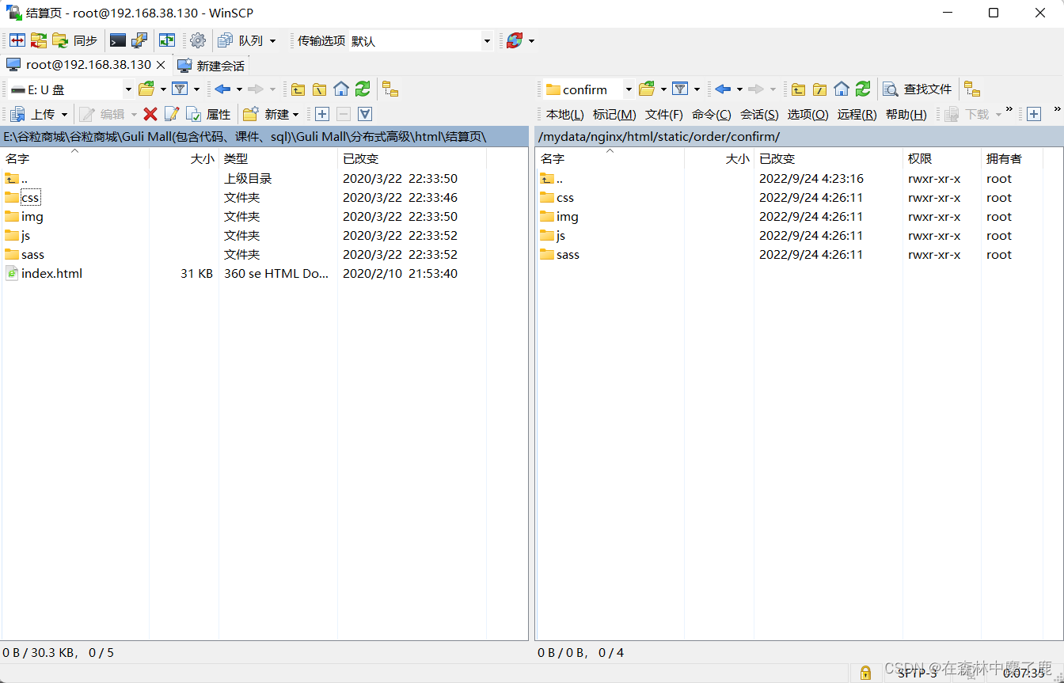This screenshot has width=1064, height=683.
Task: Click the rename pencil icon
Action: (x=172, y=114)
